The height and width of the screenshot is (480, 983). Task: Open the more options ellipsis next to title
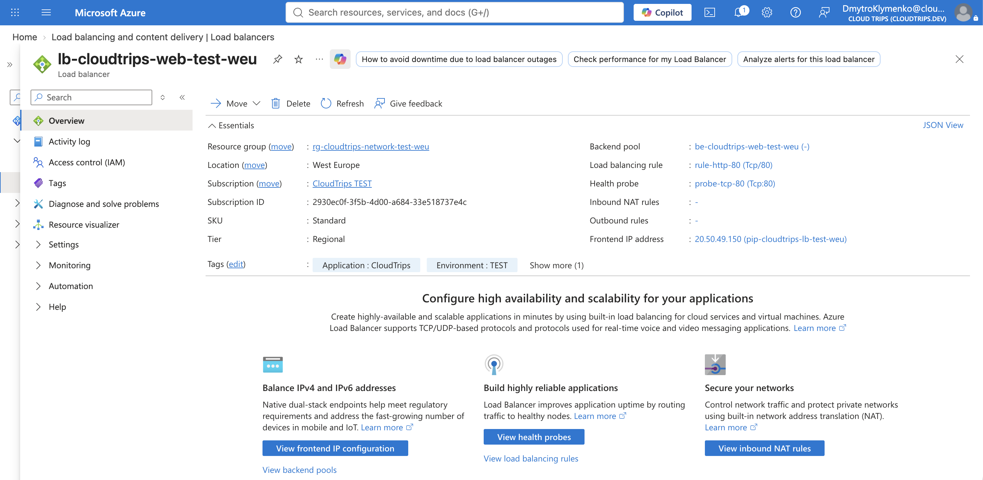click(319, 59)
